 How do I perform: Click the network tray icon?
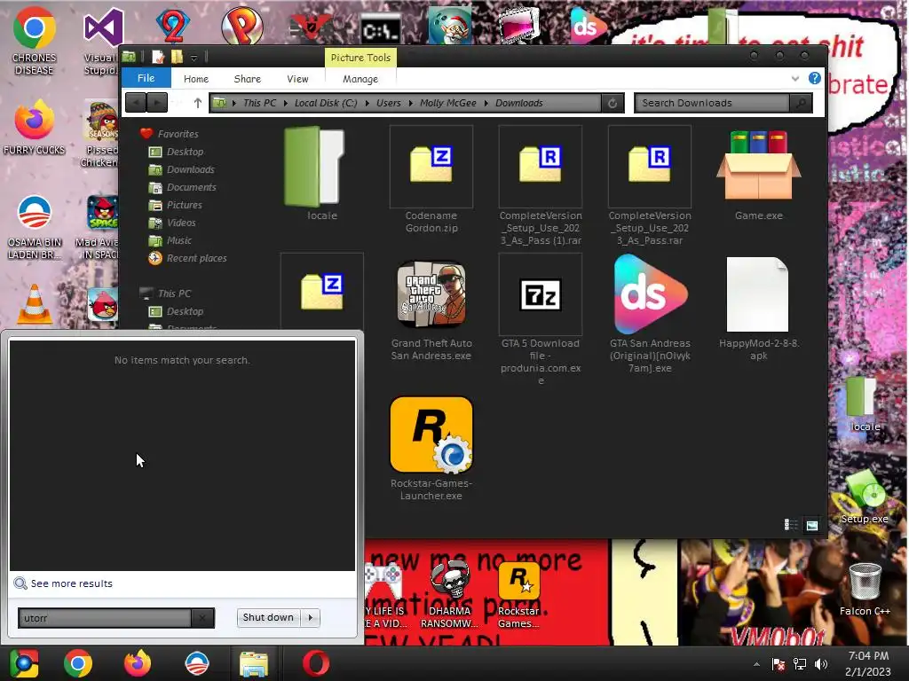[x=800, y=663]
